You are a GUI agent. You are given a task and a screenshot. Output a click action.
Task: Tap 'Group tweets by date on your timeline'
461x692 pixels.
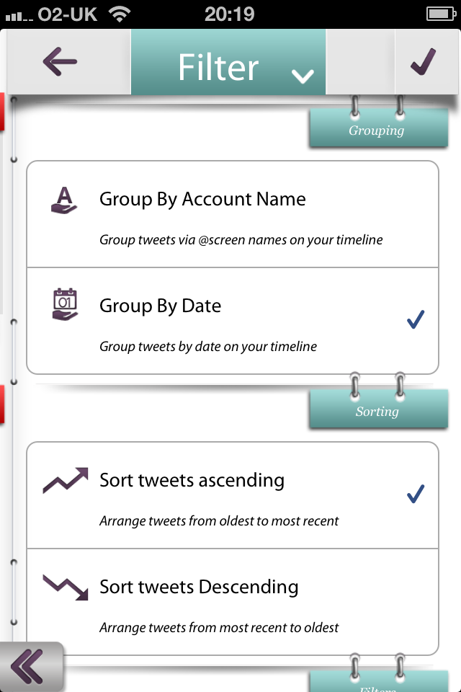tap(207, 347)
